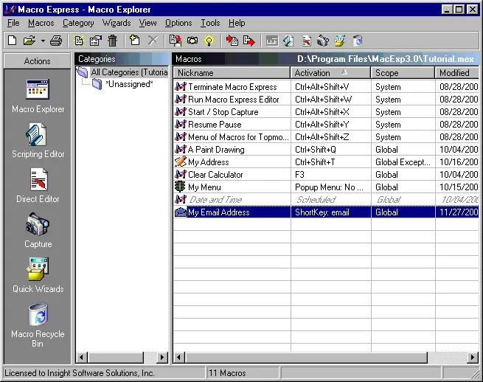Select All Categories tree node

[x=129, y=72]
